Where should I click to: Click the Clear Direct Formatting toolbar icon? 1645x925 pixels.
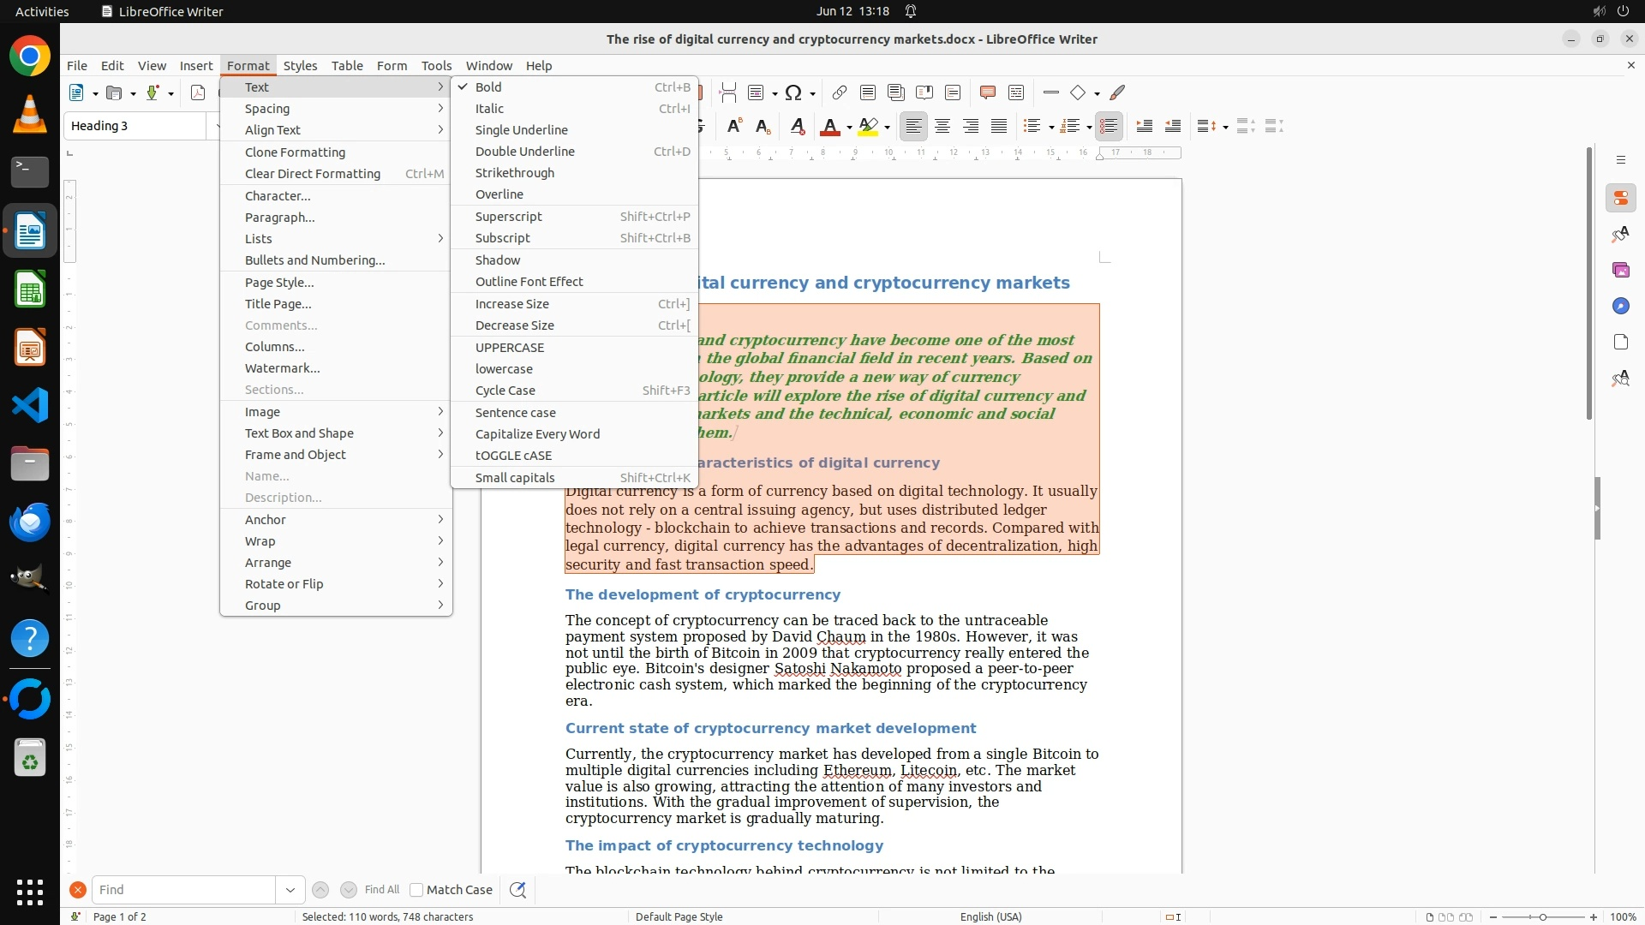point(797,127)
